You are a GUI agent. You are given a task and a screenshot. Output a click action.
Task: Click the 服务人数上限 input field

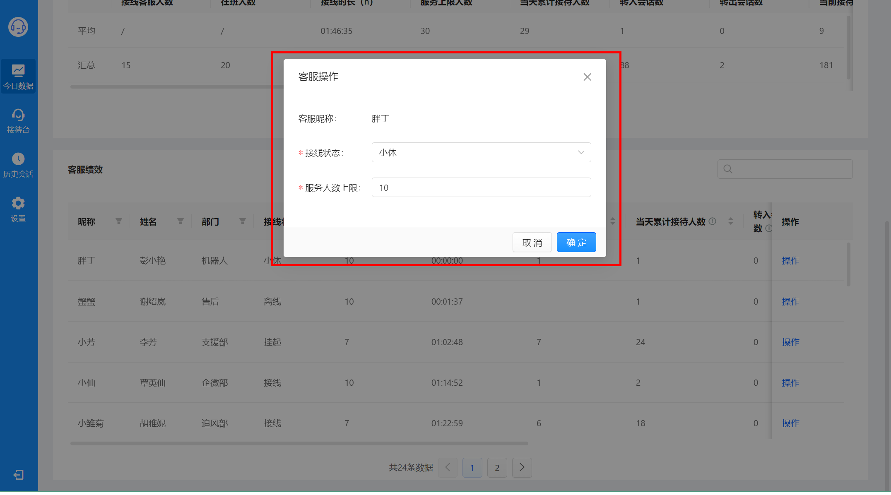481,187
